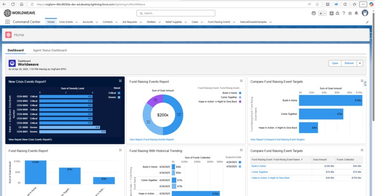Switch to Agent Status Dashboard tab
Screen dimensions: 375x196
[x=50, y=50]
